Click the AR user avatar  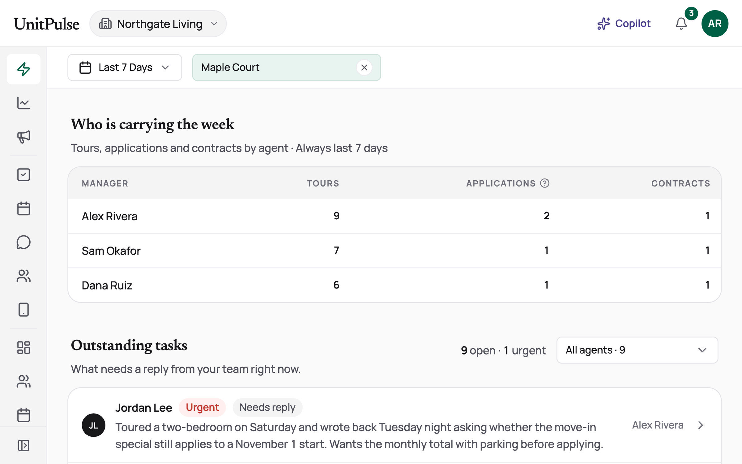[715, 24]
